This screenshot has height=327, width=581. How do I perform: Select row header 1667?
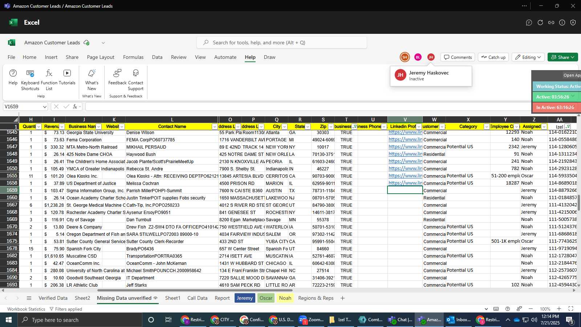pos(9,205)
